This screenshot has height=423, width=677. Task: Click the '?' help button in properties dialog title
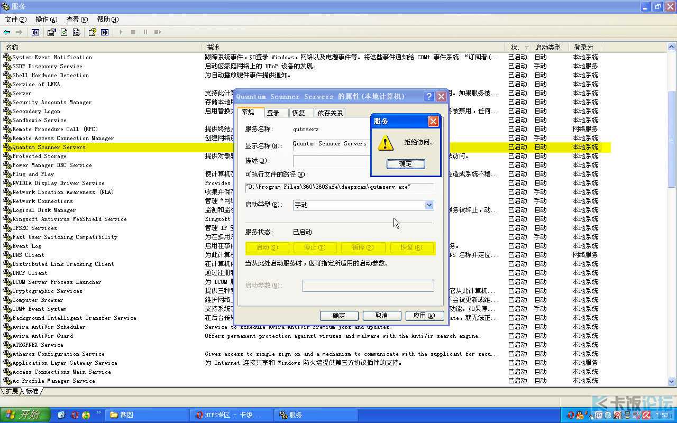click(x=429, y=97)
